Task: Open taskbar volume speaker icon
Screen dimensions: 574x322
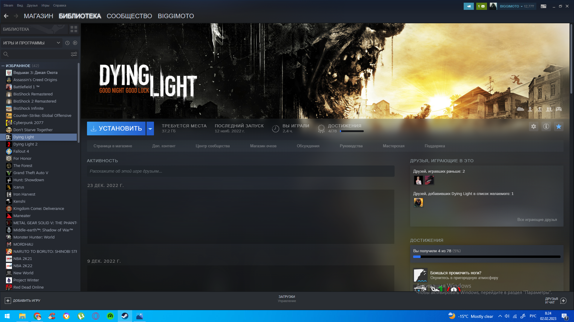Action: pyautogui.click(x=507, y=316)
